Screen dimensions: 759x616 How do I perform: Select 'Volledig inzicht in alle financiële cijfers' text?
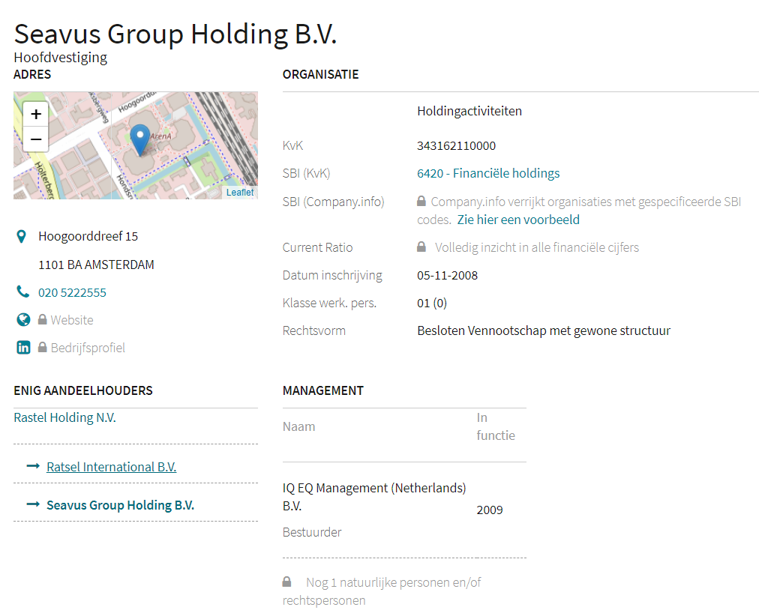coord(537,247)
